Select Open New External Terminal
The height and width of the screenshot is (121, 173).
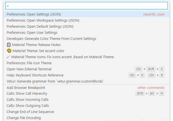click(29, 69)
